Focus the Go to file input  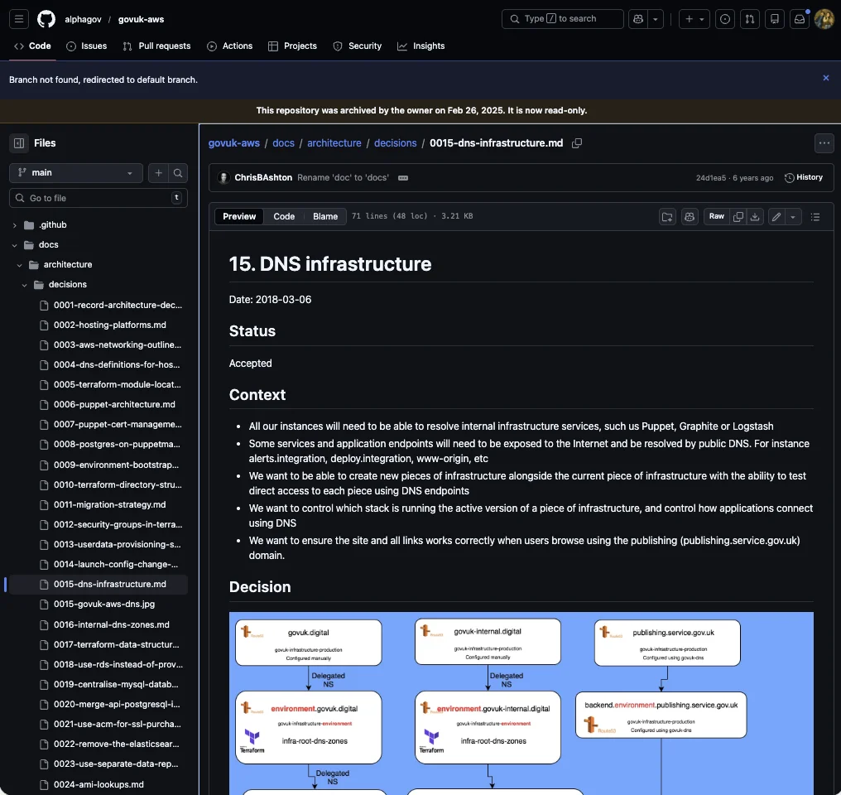[x=99, y=198]
